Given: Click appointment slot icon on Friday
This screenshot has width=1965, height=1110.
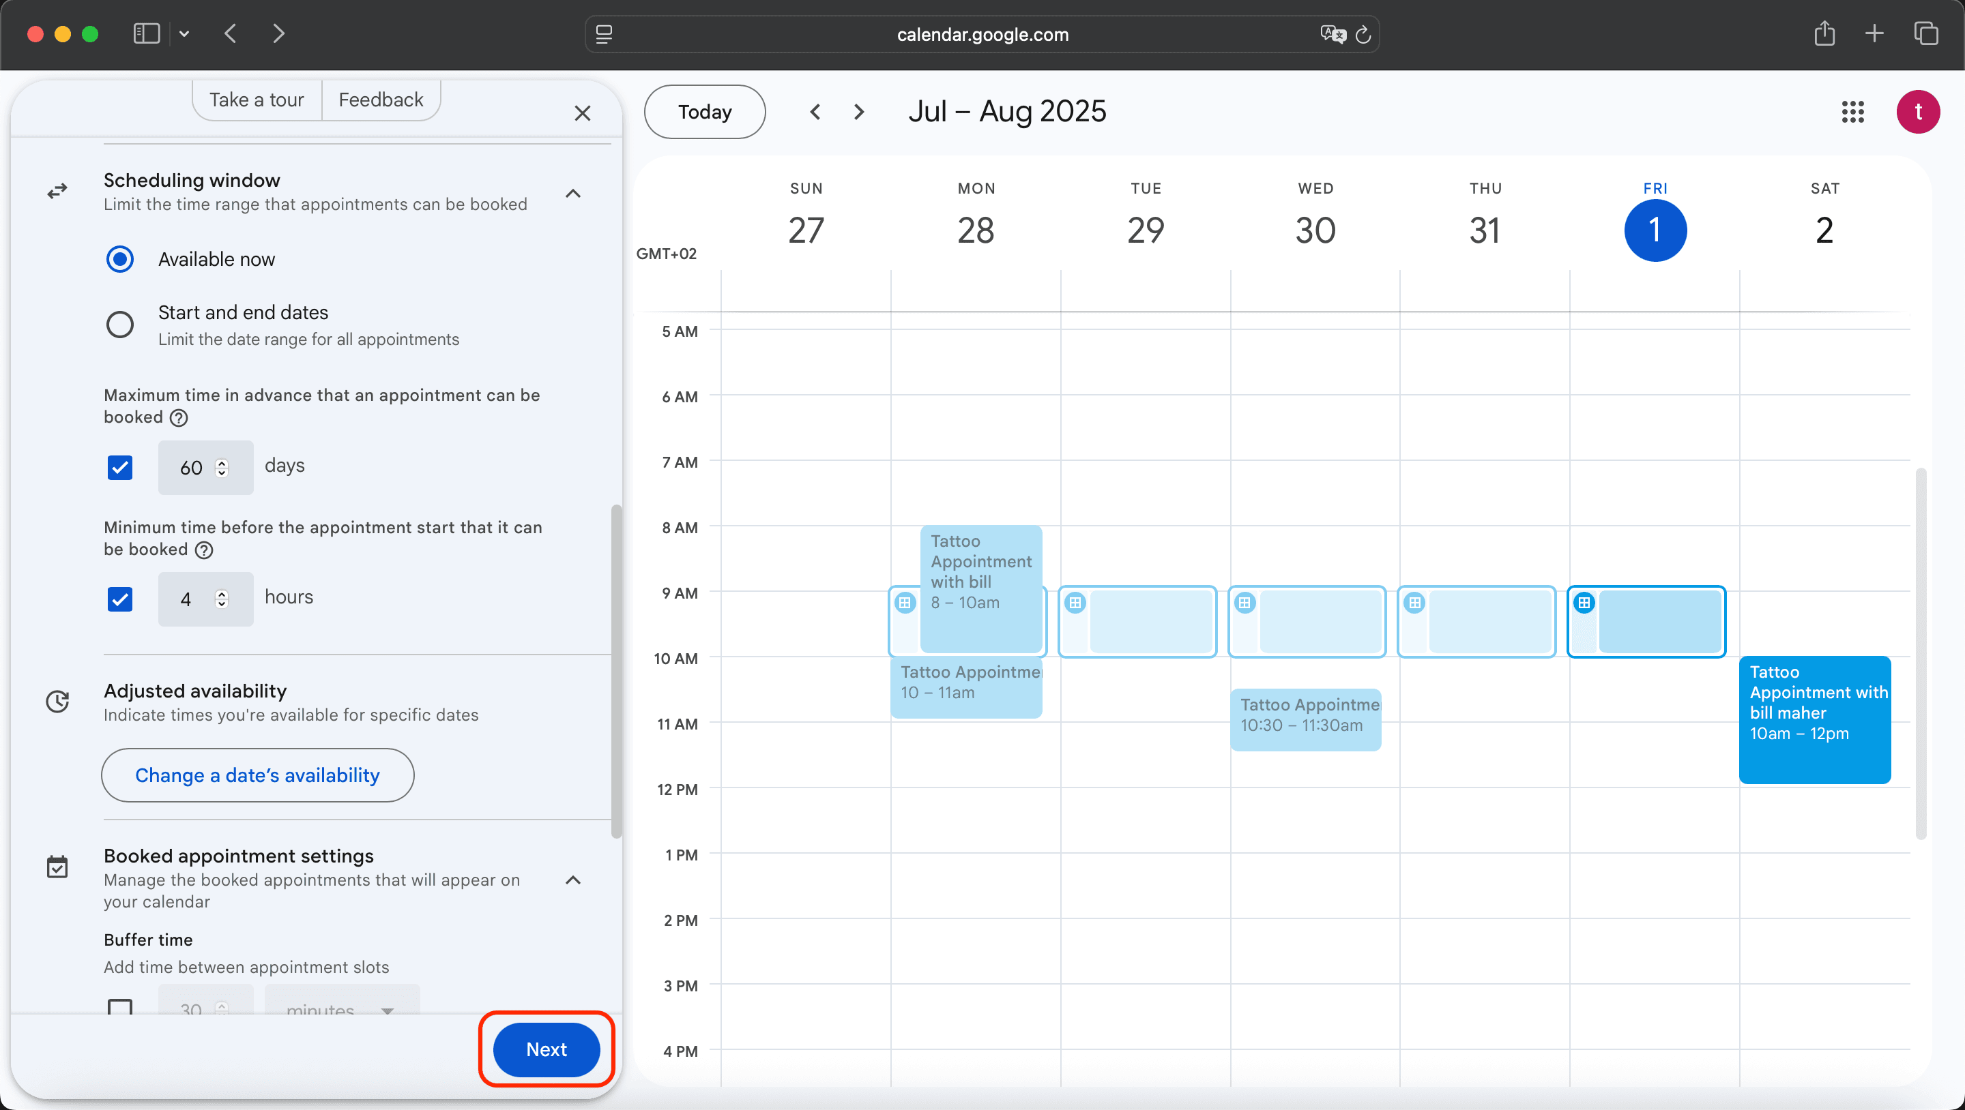Looking at the screenshot, I should [1584, 603].
